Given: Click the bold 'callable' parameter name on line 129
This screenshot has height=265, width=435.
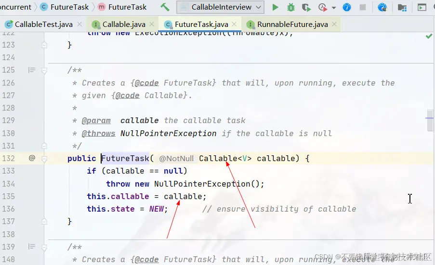Looking at the screenshot, I should pyautogui.click(x=140, y=121).
